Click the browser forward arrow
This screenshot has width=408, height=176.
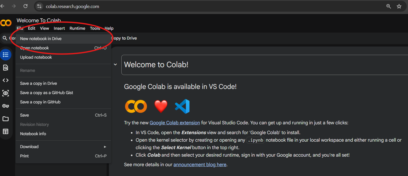coord(14,6)
